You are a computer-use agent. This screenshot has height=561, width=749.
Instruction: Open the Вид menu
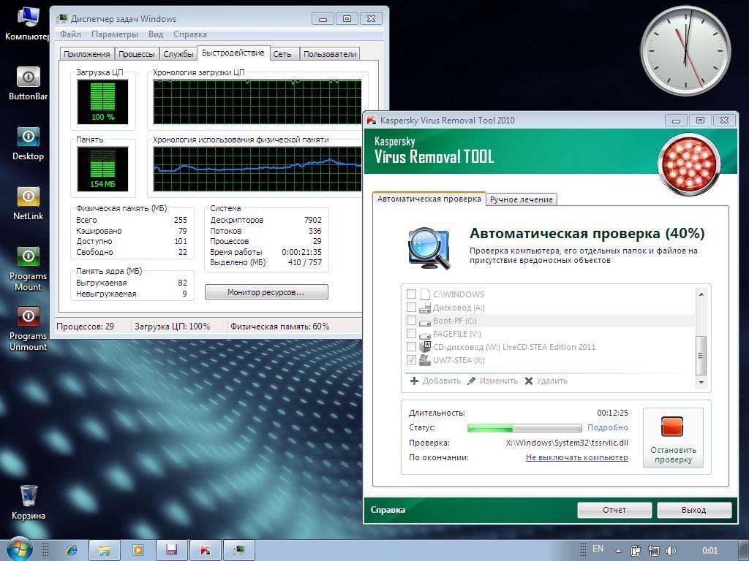(x=156, y=34)
